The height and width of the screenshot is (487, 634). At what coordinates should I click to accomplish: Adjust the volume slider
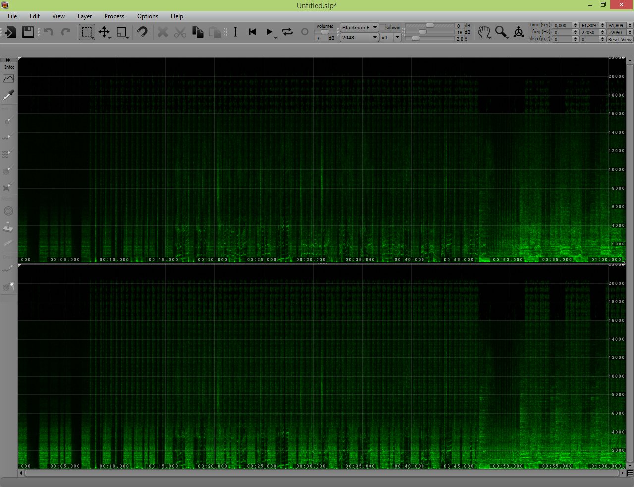(x=324, y=32)
